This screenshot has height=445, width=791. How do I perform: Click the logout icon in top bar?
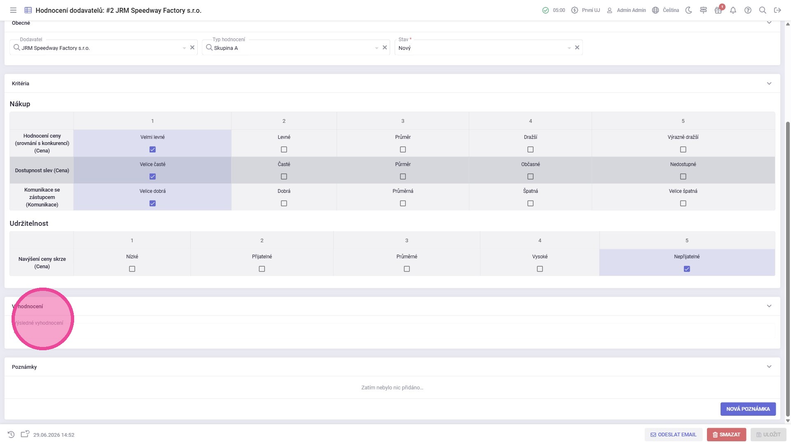(777, 10)
